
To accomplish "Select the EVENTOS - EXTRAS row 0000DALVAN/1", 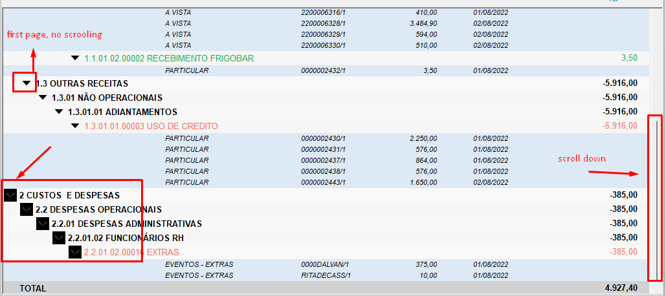I will click(324, 264).
